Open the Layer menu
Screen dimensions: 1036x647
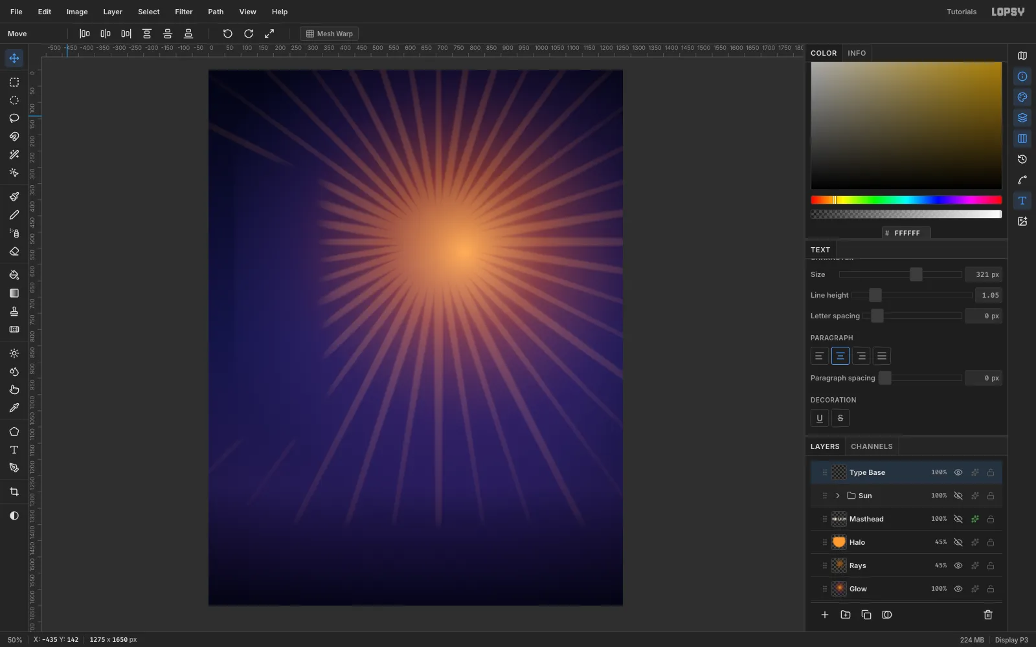pos(113,12)
